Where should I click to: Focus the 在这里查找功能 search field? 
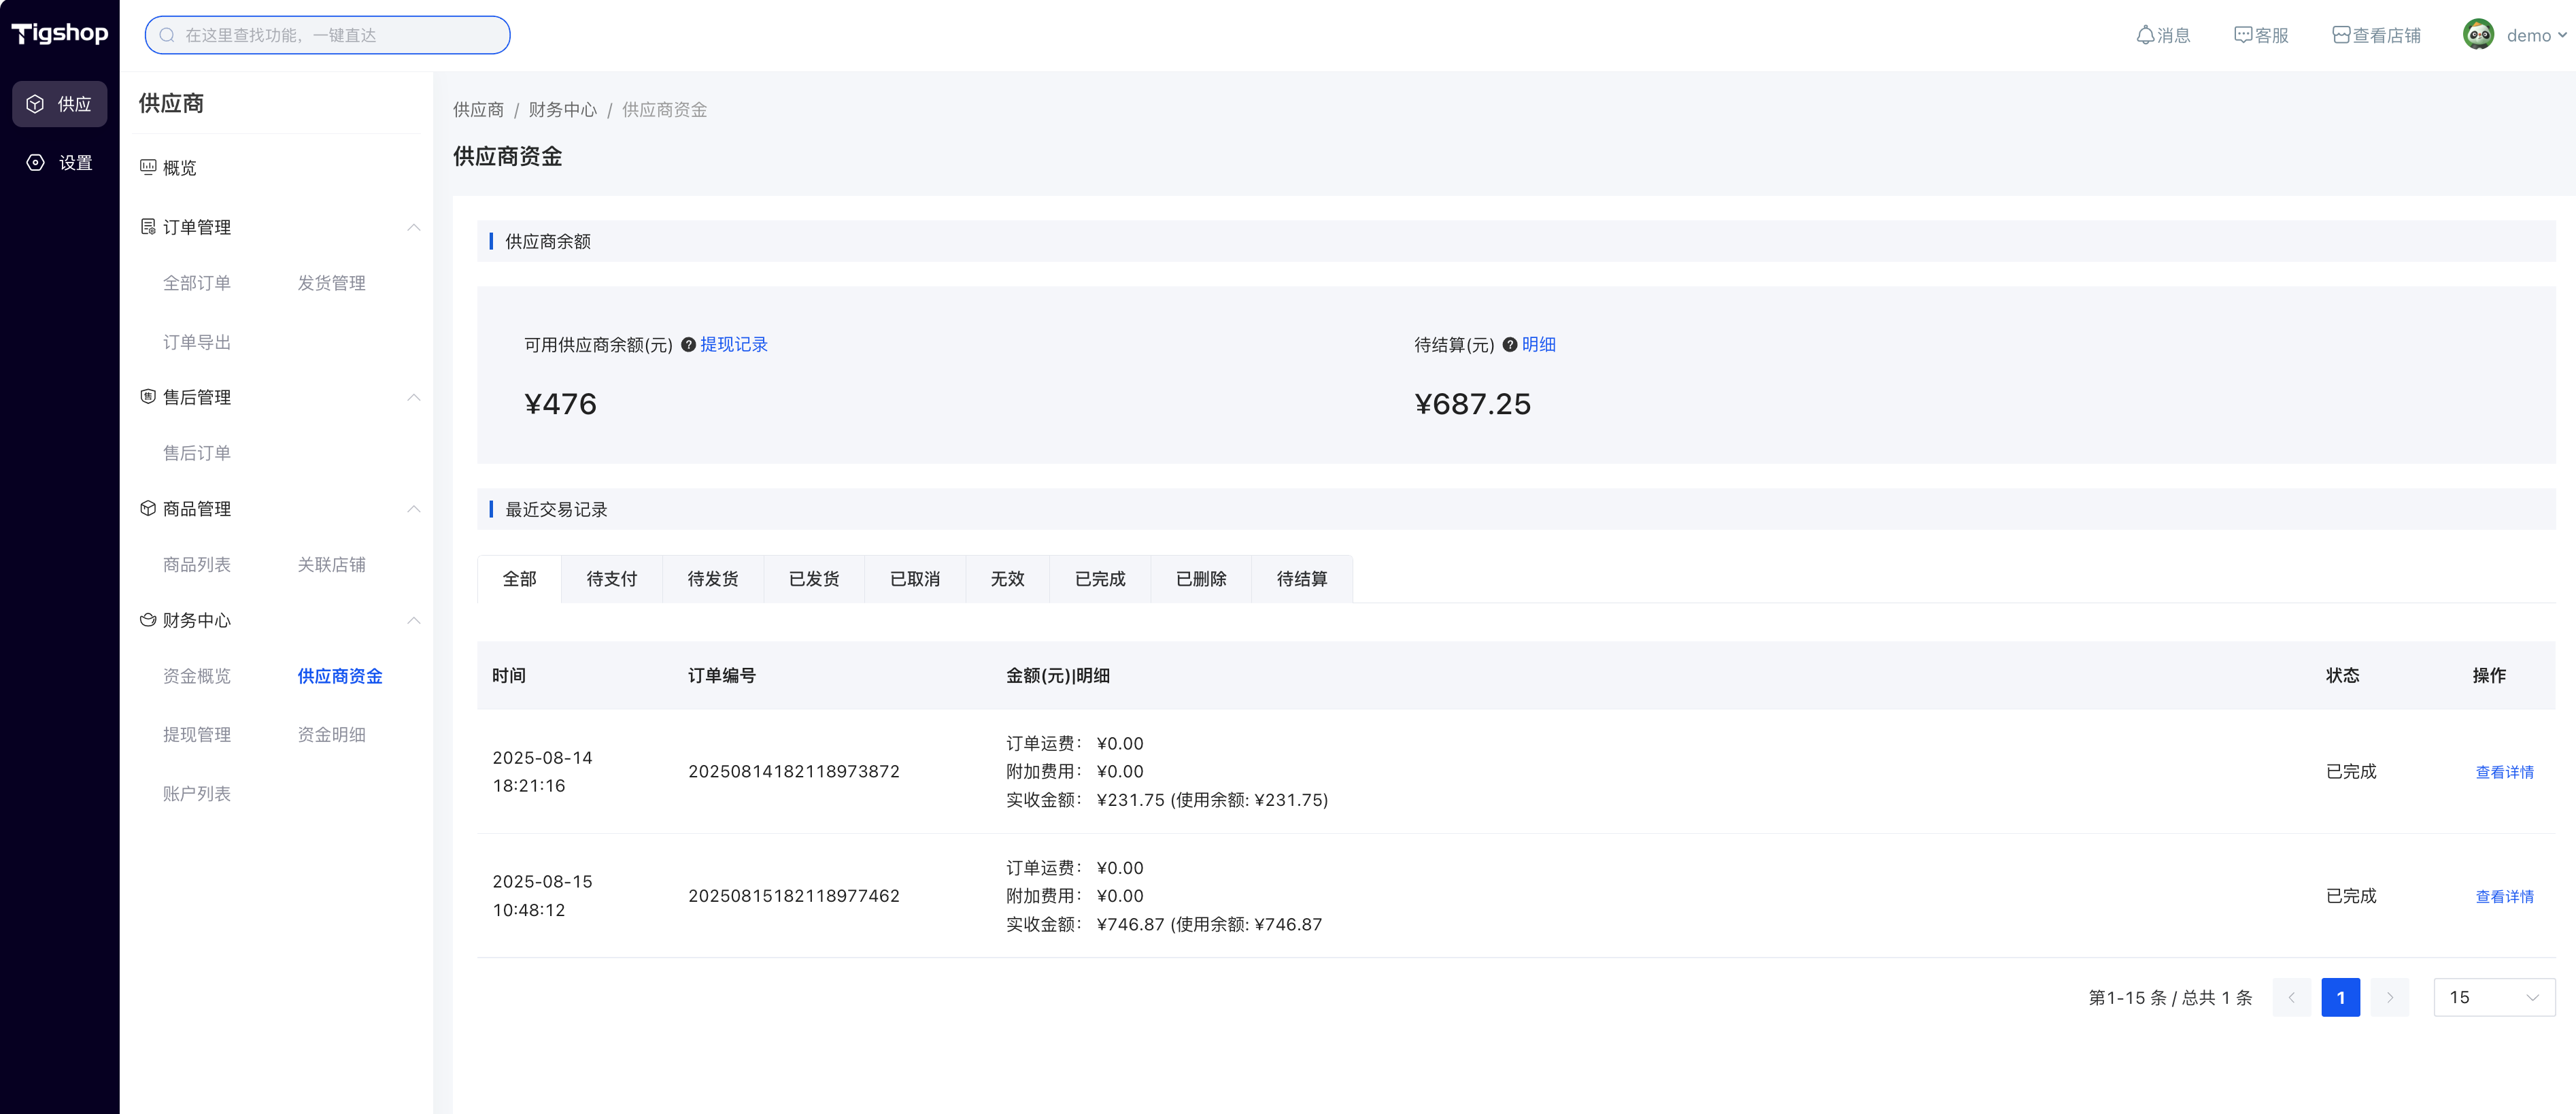click(327, 35)
